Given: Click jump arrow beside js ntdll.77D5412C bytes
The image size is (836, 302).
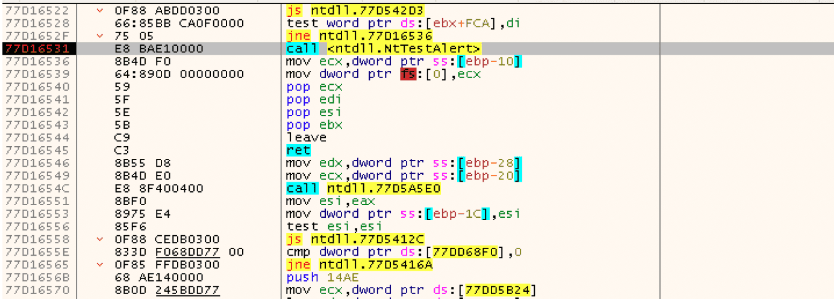Looking at the screenshot, I should click(x=100, y=239).
